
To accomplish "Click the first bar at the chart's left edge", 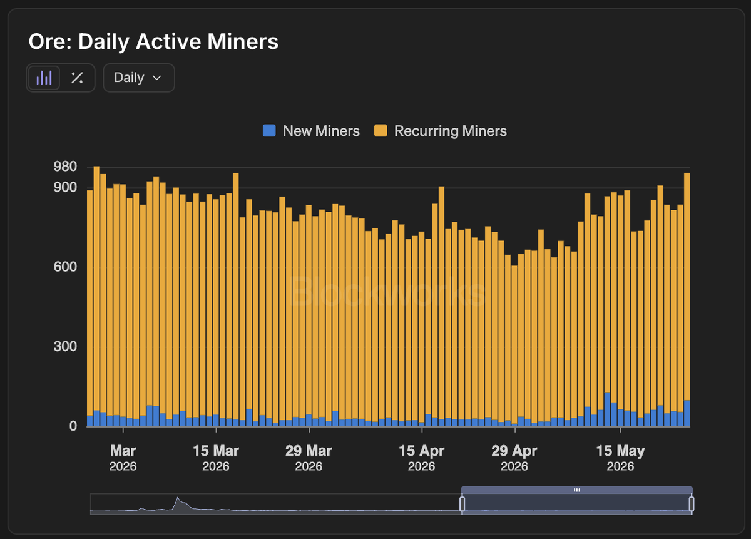I will pos(90,308).
